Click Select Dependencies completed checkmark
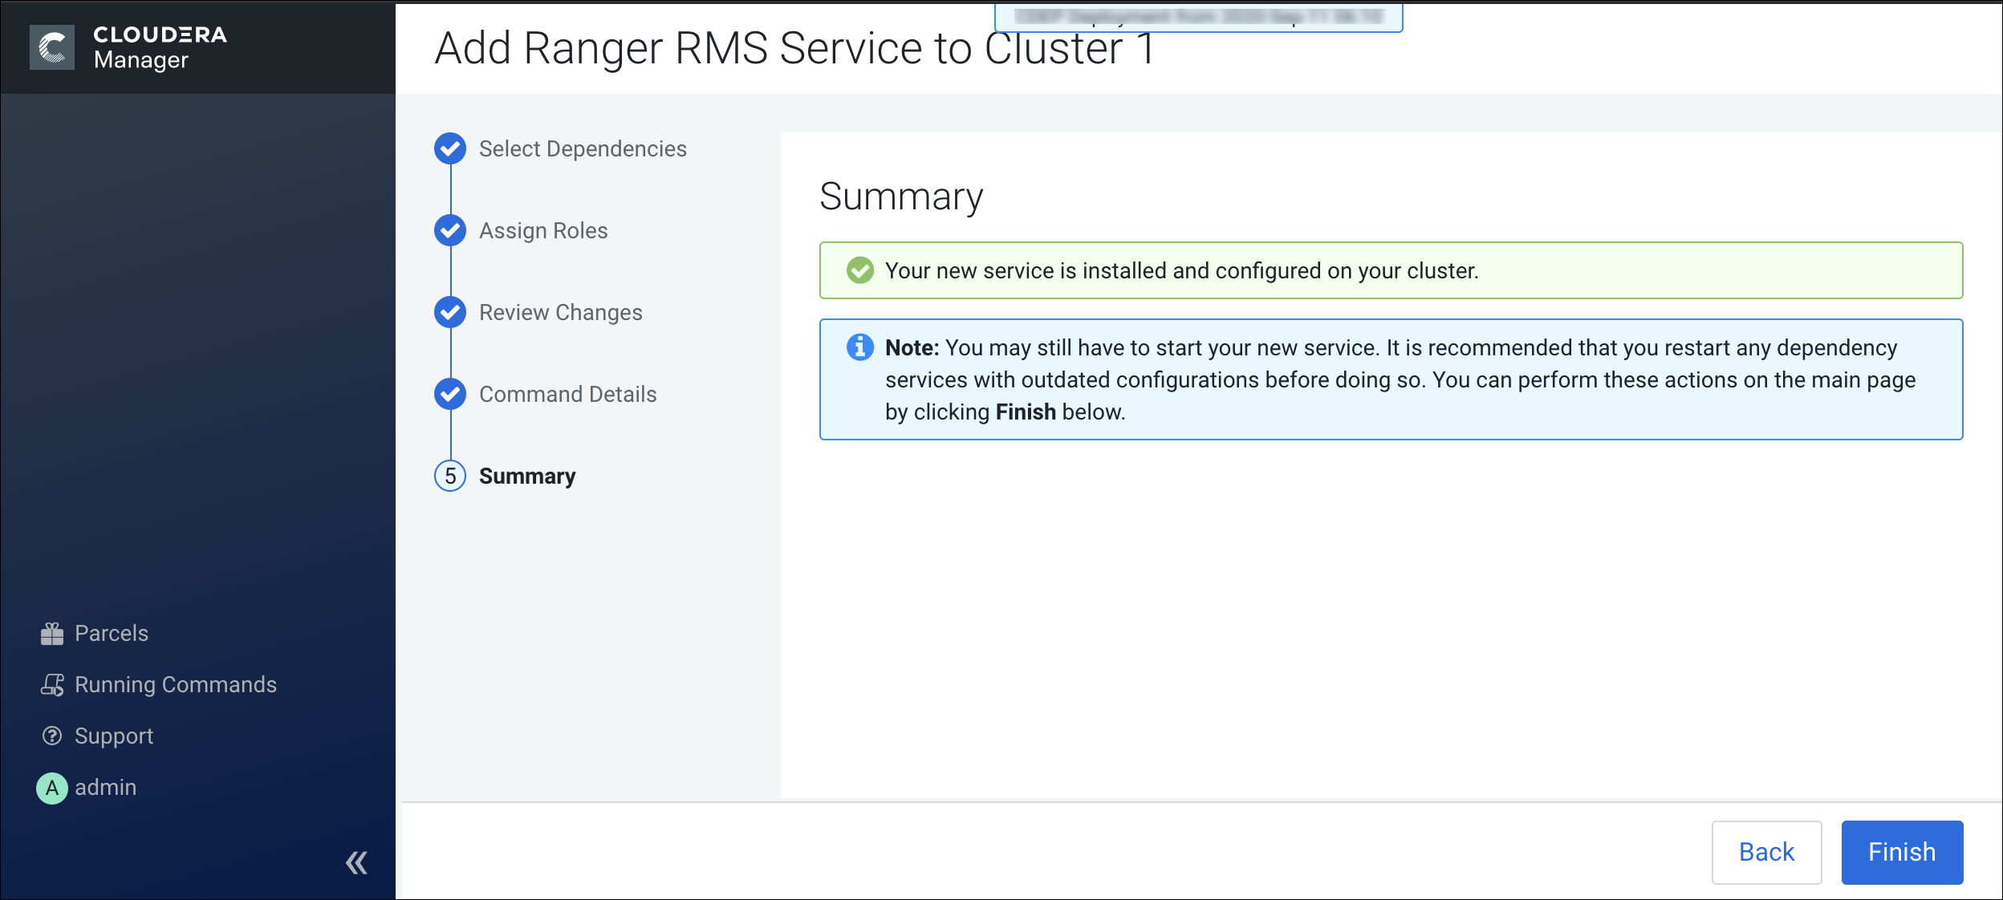The width and height of the screenshot is (2003, 900). 450,149
